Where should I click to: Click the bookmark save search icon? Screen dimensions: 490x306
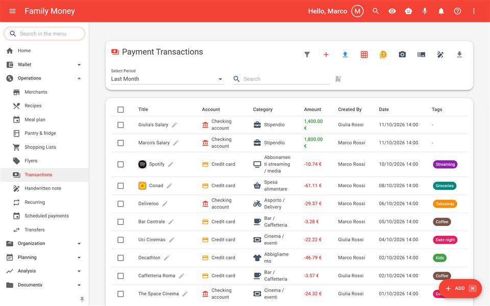[x=338, y=79]
